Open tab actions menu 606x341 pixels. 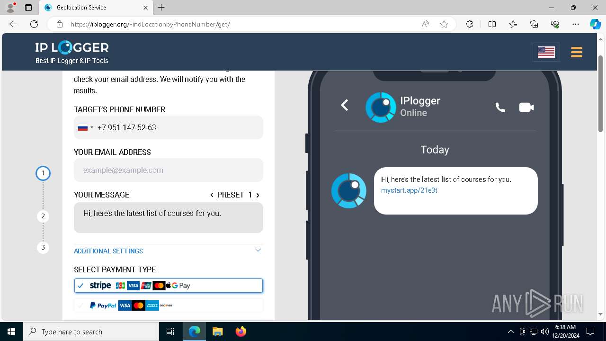coord(28,8)
